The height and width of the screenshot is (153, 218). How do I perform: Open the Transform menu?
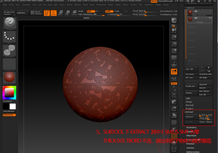coord(148,5)
